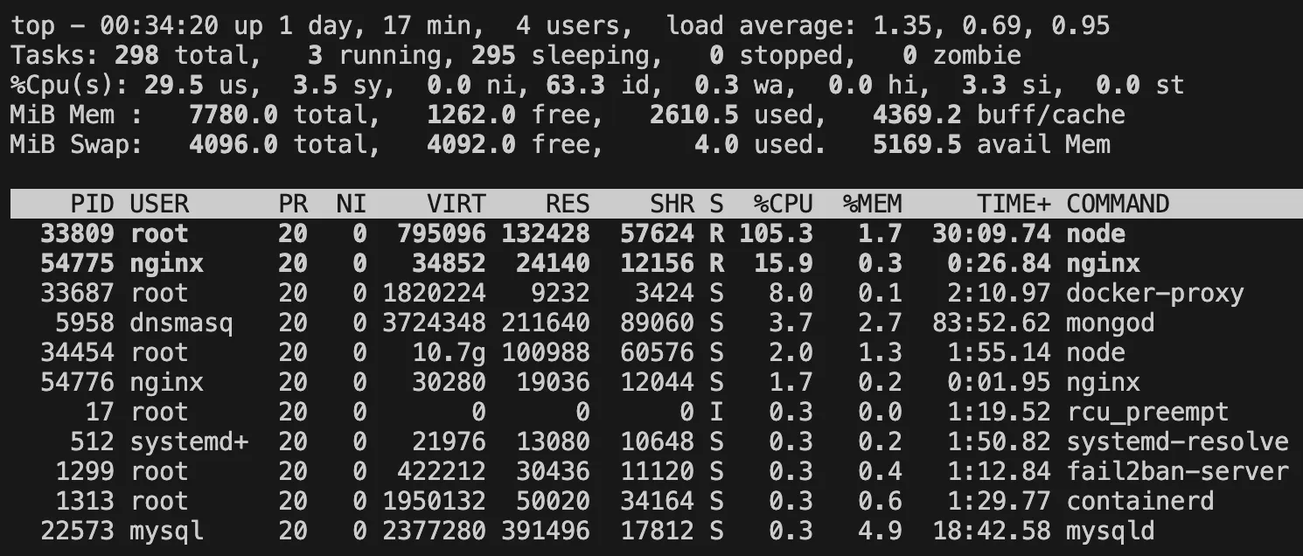Click the containerd process entry
Viewport: 1303px width, 556px height.
(651, 501)
